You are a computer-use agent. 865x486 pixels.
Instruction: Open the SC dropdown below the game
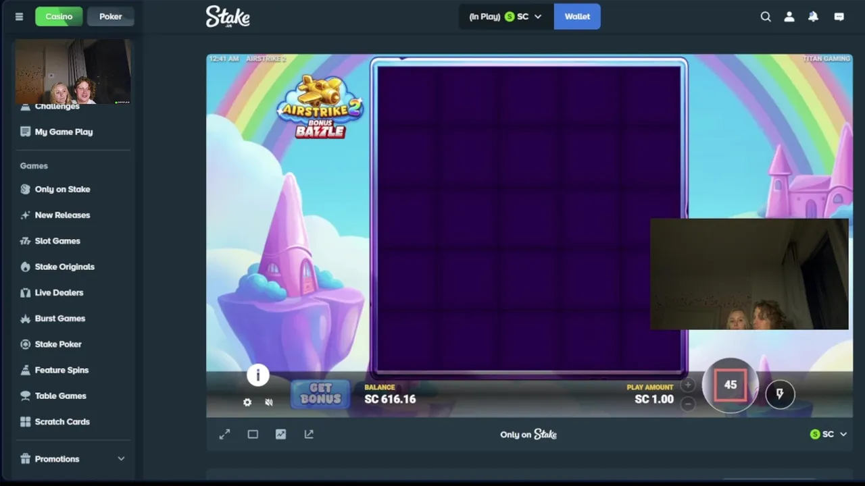(829, 435)
